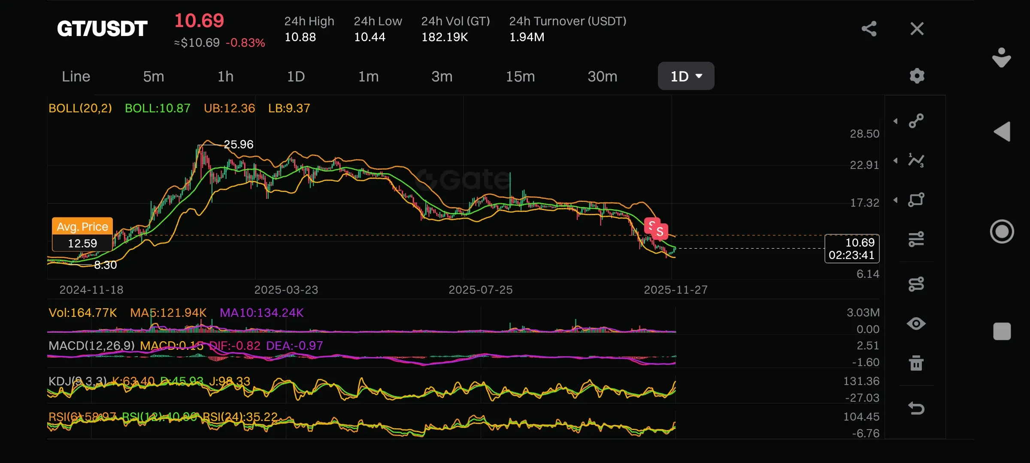The width and height of the screenshot is (1030, 463).
Task: Close the full-screen chart view
Action: point(917,29)
